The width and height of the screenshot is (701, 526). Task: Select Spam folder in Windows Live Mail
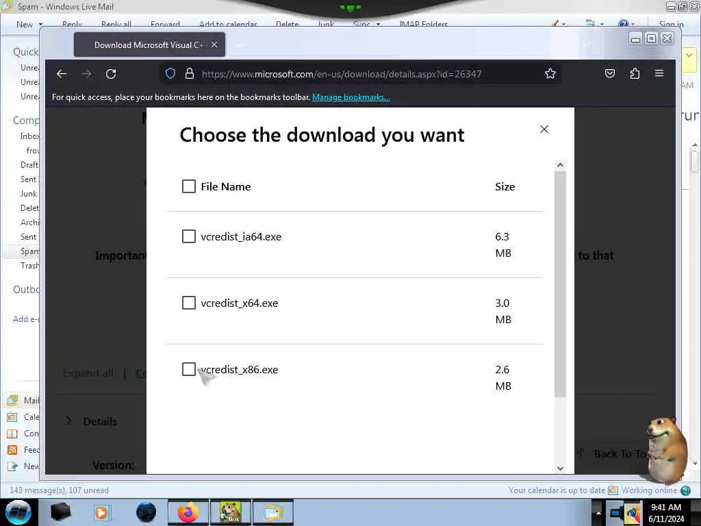pos(29,251)
